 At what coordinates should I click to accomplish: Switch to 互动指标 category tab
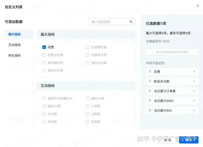15,45
